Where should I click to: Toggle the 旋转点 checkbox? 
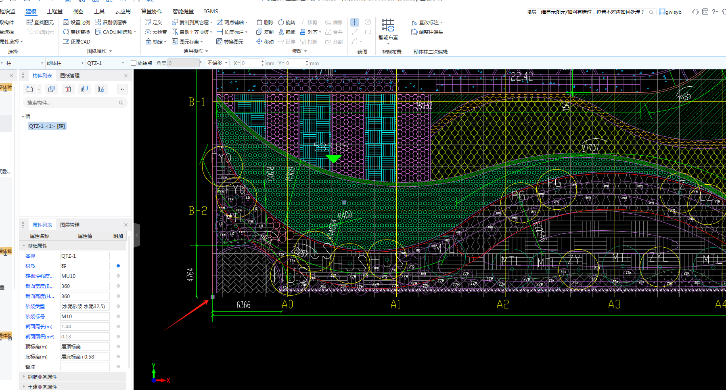pos(134,63)
